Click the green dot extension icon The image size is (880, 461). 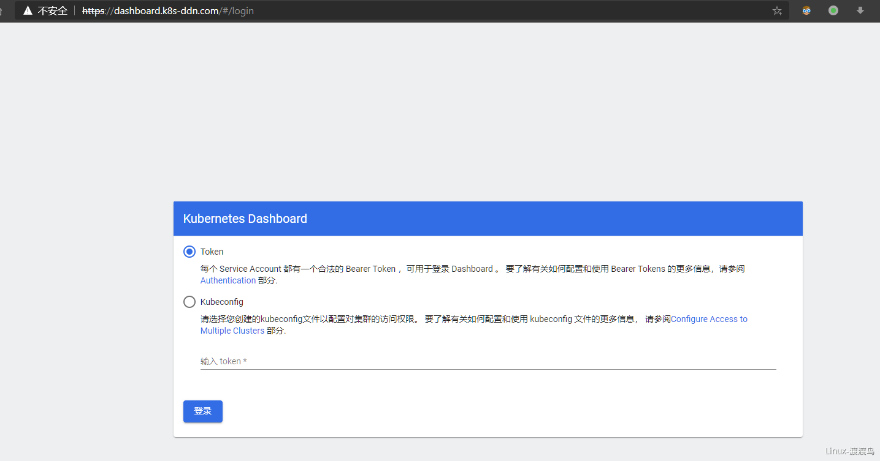pos(833,10)
